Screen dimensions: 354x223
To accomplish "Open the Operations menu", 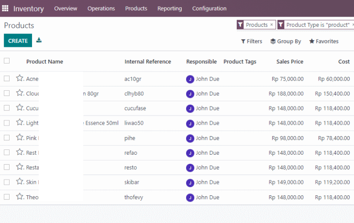I will click(x=101, y=8).
